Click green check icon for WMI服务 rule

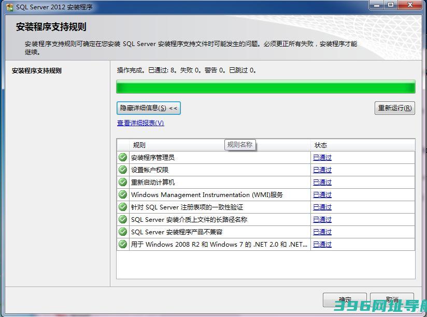[x=123, y=194]
